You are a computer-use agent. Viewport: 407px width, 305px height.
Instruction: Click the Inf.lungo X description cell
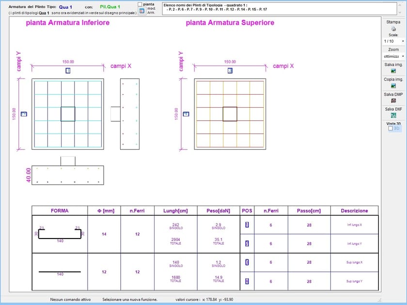[354, 224]
